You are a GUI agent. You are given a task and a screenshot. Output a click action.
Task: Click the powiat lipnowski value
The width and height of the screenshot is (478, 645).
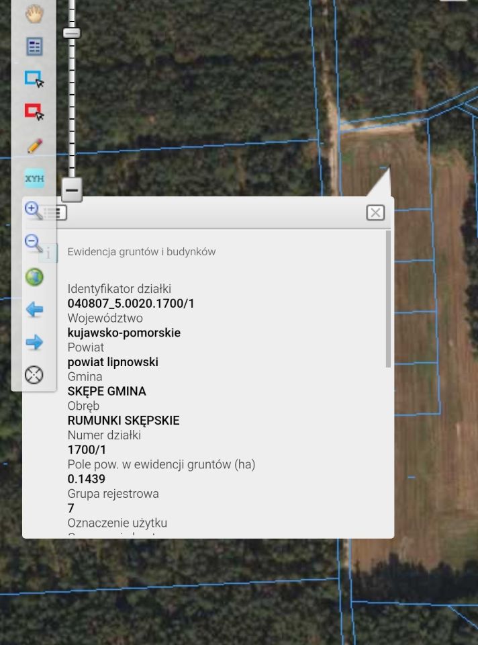pyautogui.click(x=113, y=362)
